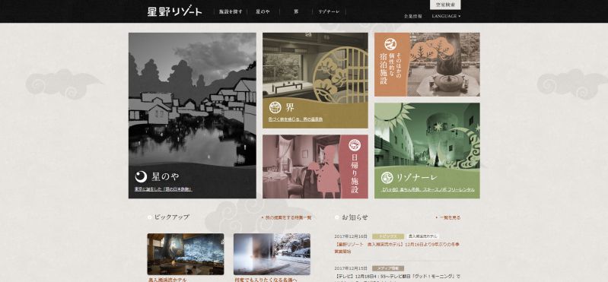The width and height of the screenshot is (608, 282).
Task: Open the green リゾナーレ building image
Action: [x=427, y=135]
